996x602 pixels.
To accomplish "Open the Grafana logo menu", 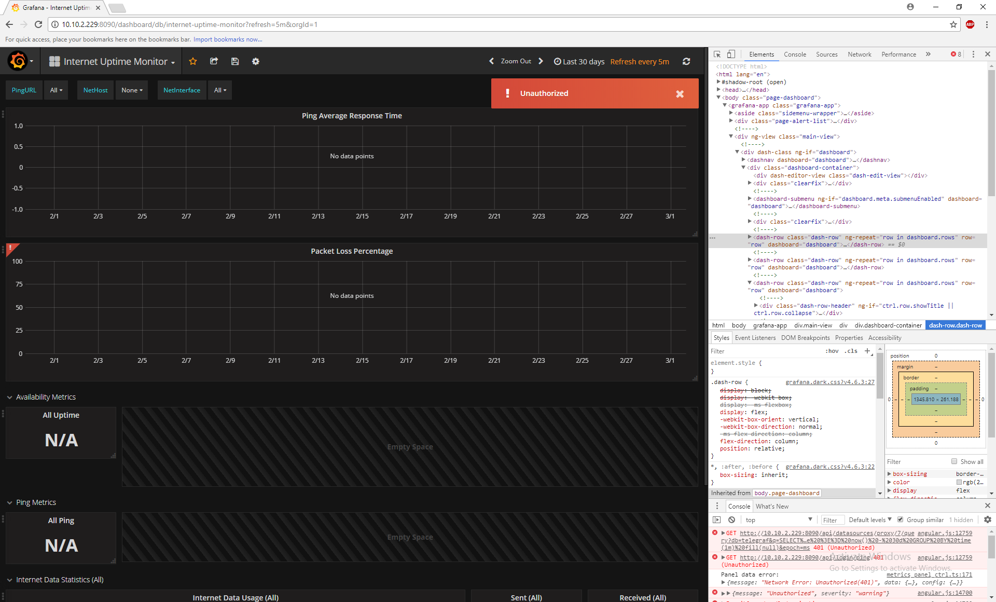I will [19, 61].
